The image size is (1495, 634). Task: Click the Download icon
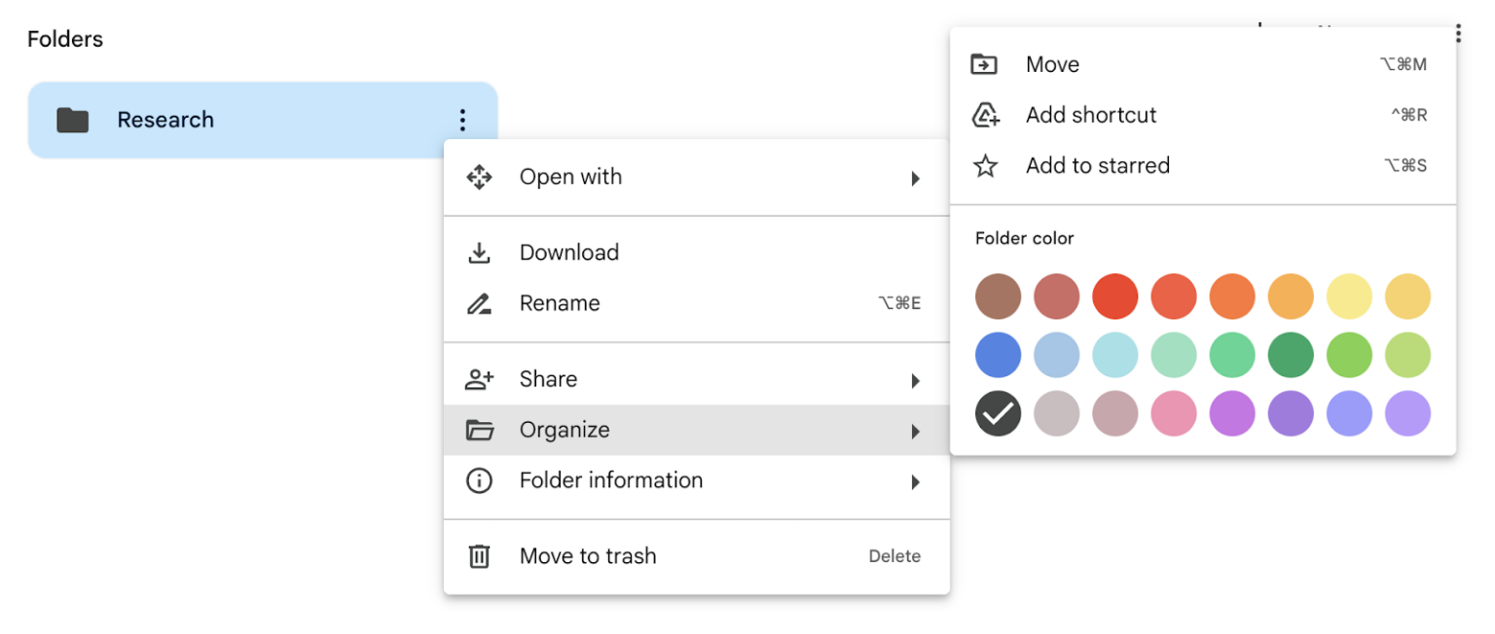coord(479,252)
